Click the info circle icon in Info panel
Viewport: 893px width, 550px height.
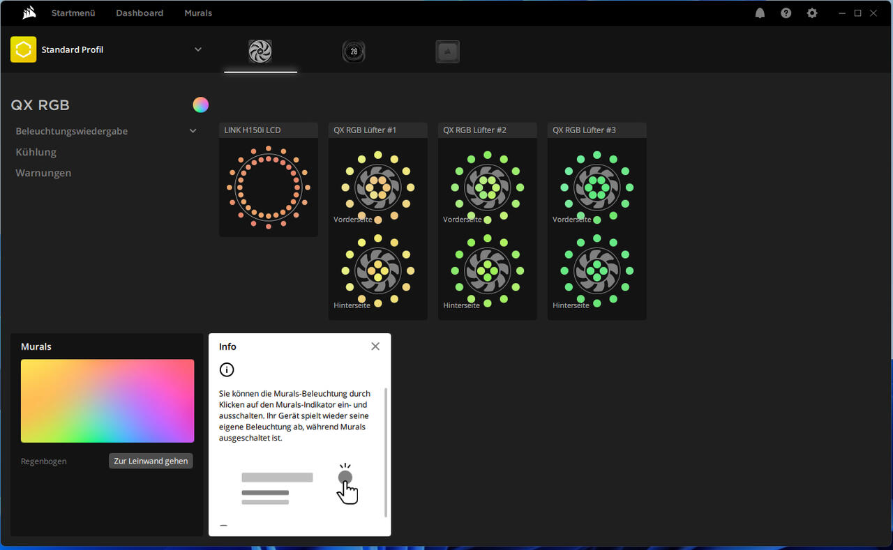click(x=227, y=369)
